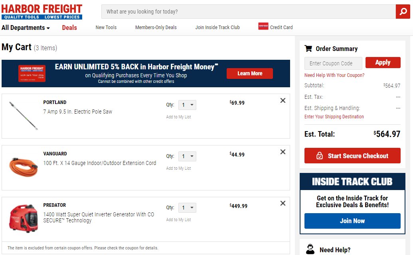Viewport: 413px width, 255px height.
Task: Add the Pole Saw to My List
Action: [179, 117]
